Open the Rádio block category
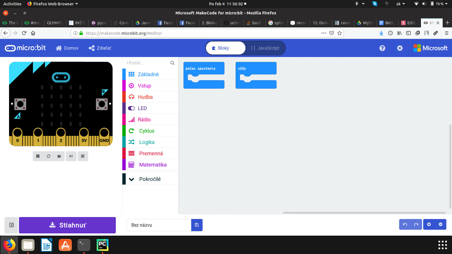The height and width of the screenshot is (254, 452). click(x=151, y=119)
